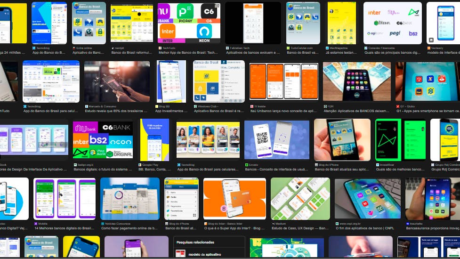Open Windows Club Banco do Brasil tiles thumbnail
The height and width of the screenshot is (259, 460).
pyautogui.click(x=219, y=81)
